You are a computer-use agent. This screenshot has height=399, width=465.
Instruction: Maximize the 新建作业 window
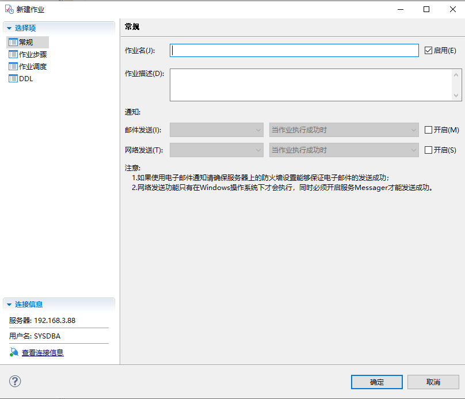[x=426, y=9]
